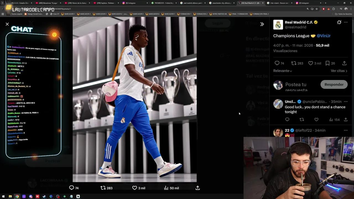Open the Real Madrid C.F. account name link
Viewport: 354px width, 199px height.
(299, 22)
